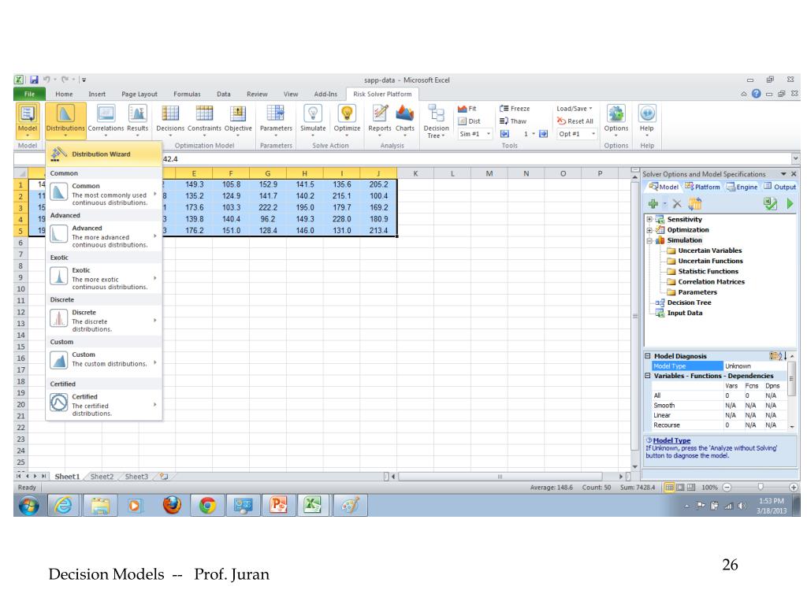The image size is (807, 605).
Task: Click the delete X icon in the task pane
Action: [677, 204]
